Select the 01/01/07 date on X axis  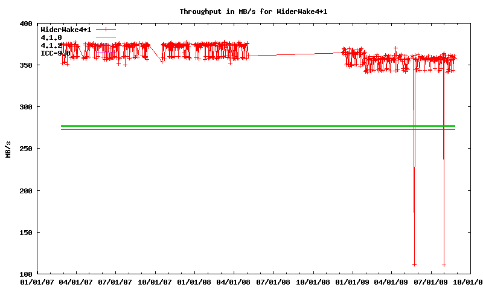pos(37,282)
